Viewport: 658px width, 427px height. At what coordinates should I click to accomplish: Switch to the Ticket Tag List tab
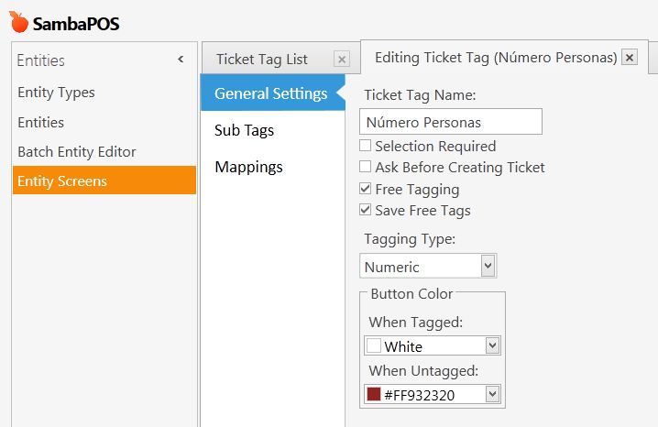(x=262, y=60)
